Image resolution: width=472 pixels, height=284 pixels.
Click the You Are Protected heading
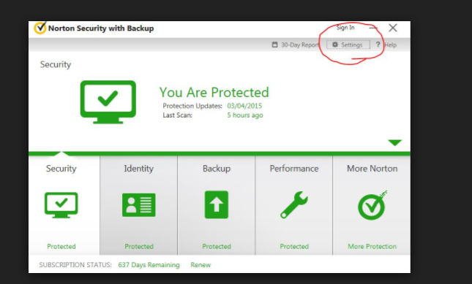(214, 92)
